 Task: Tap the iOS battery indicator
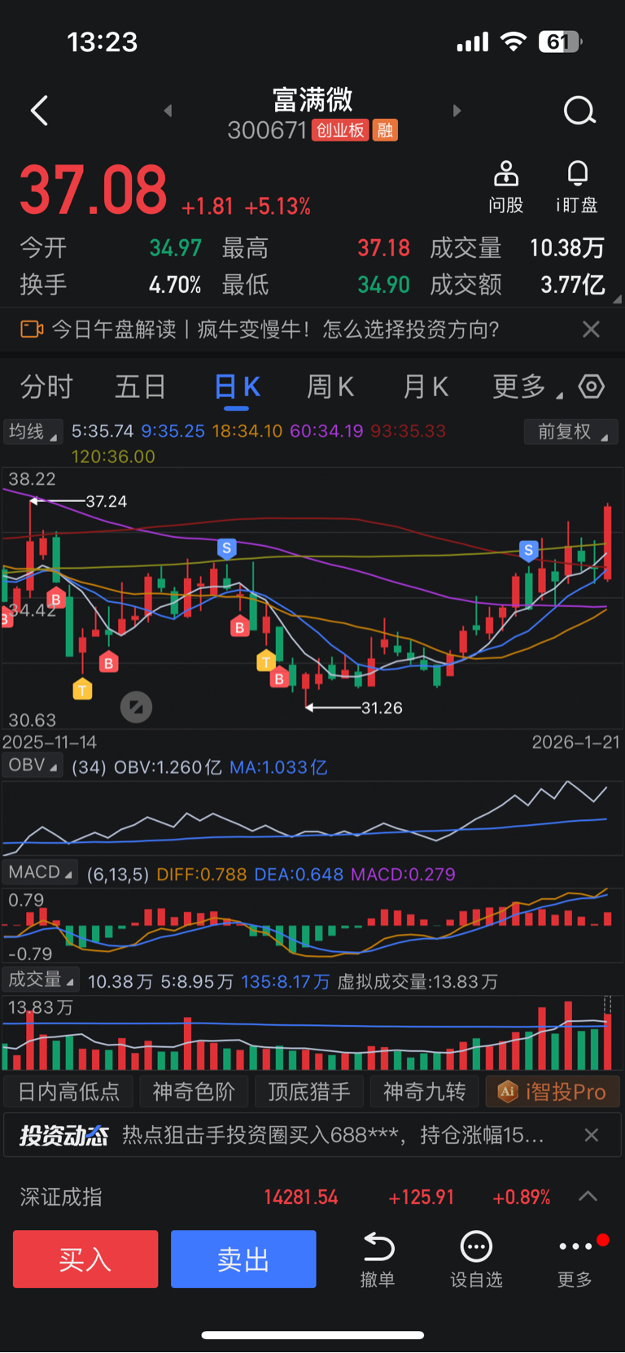pyautogui.click(x=561, y=41)
